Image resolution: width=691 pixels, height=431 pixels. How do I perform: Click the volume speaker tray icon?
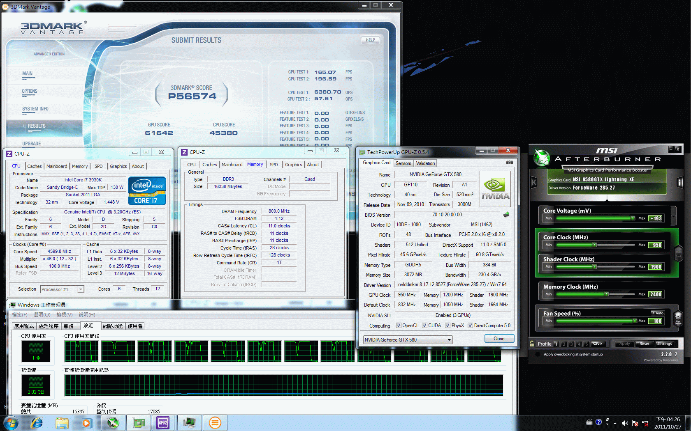pyautogui.click(x=625, y=423)
